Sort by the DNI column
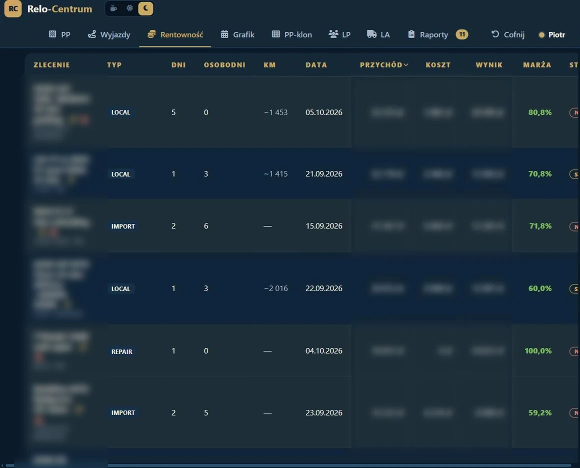 [178, 64]
